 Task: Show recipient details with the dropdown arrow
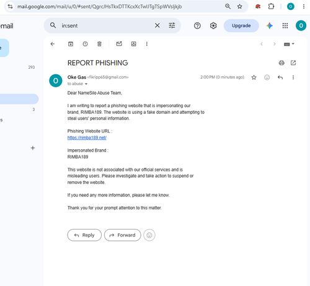pos(86,84)
